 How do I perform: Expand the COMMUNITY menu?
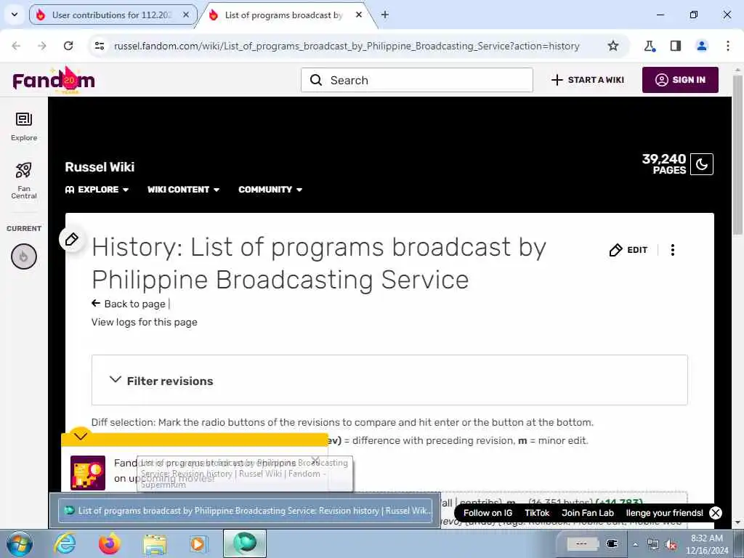(270, 190)
